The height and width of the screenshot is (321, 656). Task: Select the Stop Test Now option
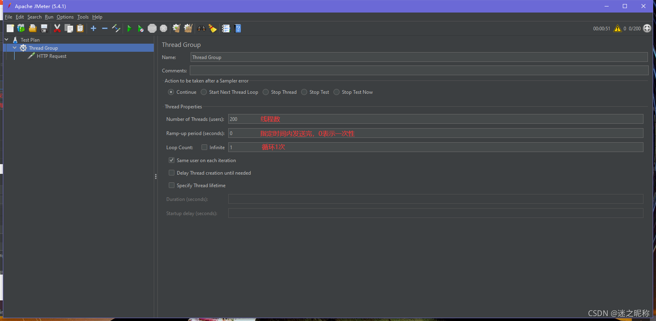point(353,92)
